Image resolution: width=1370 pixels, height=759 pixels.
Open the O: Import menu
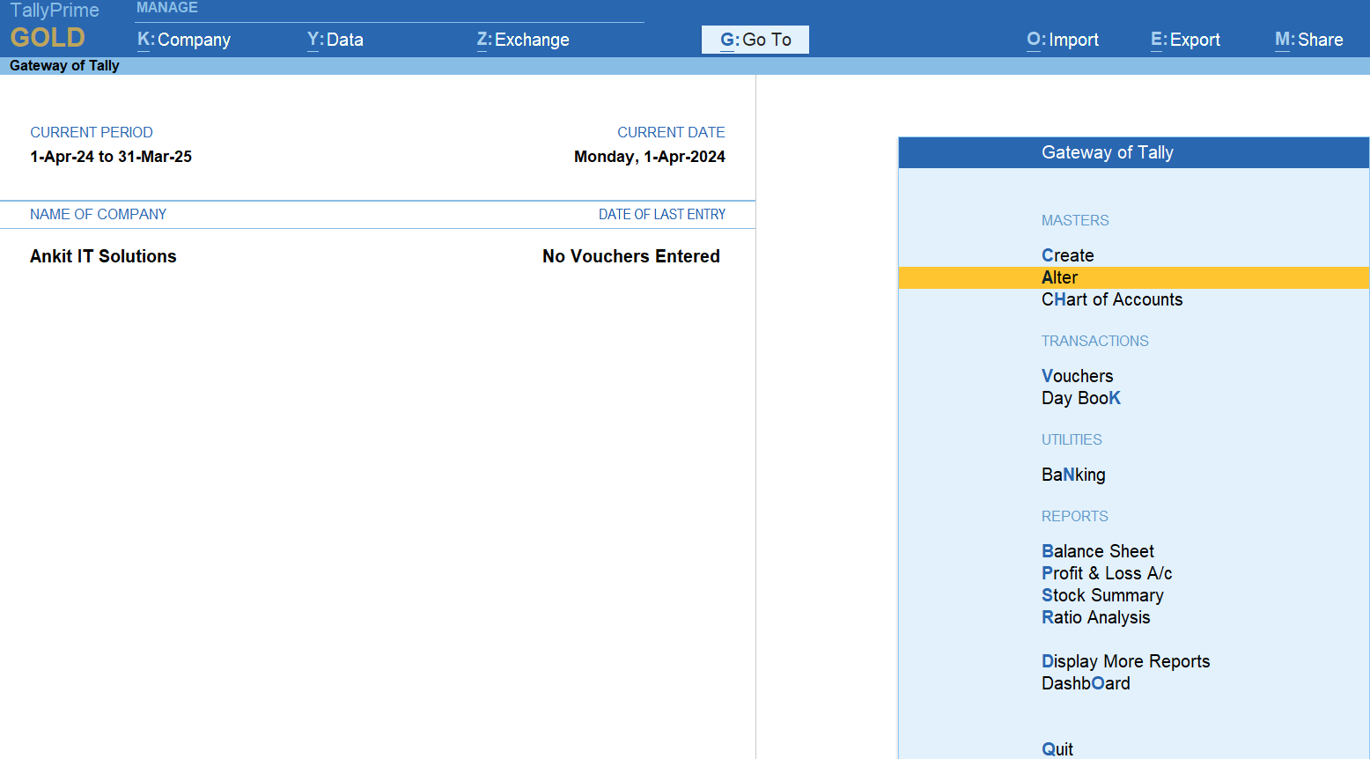coord(1063,40)
